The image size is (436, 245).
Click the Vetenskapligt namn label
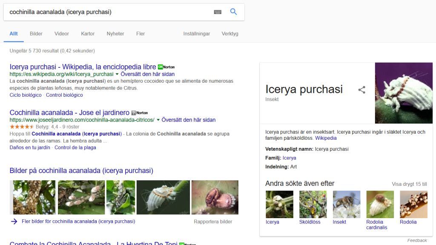click(x=289, y=149)
